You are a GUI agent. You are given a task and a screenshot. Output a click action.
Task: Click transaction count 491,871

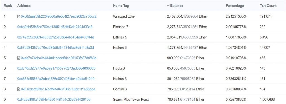(x=266, y=16)
